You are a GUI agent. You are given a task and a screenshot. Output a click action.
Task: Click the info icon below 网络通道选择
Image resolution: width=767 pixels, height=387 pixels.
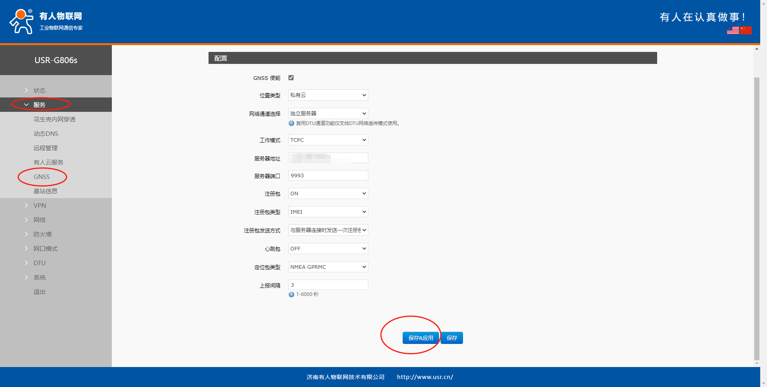click(x=291, y=123)
